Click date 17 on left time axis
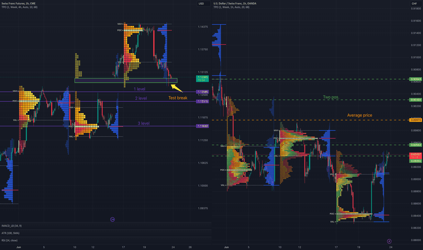This screenshot has width=423, height=250. coord(123,247)
